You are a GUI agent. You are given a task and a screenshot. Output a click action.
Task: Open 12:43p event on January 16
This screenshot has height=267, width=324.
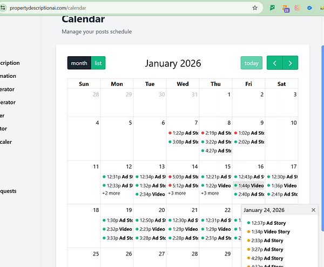[249, 177]
